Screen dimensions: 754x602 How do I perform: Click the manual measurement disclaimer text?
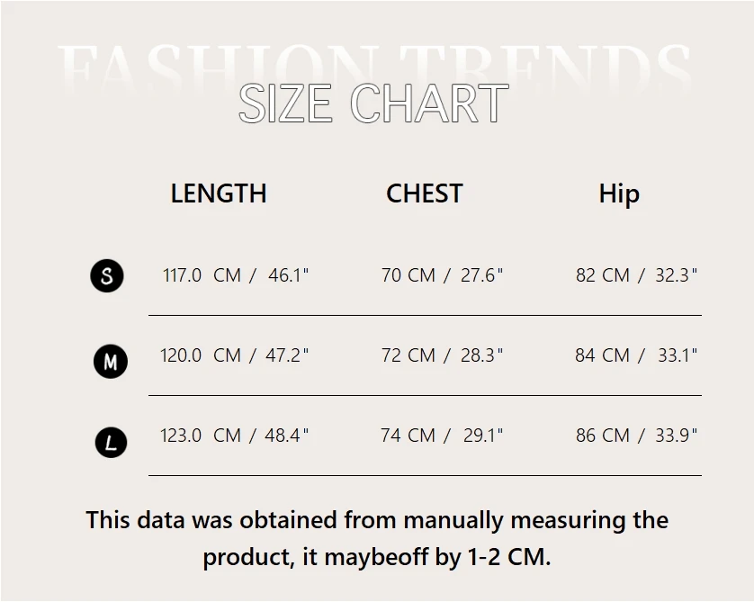tap(377, 520)
